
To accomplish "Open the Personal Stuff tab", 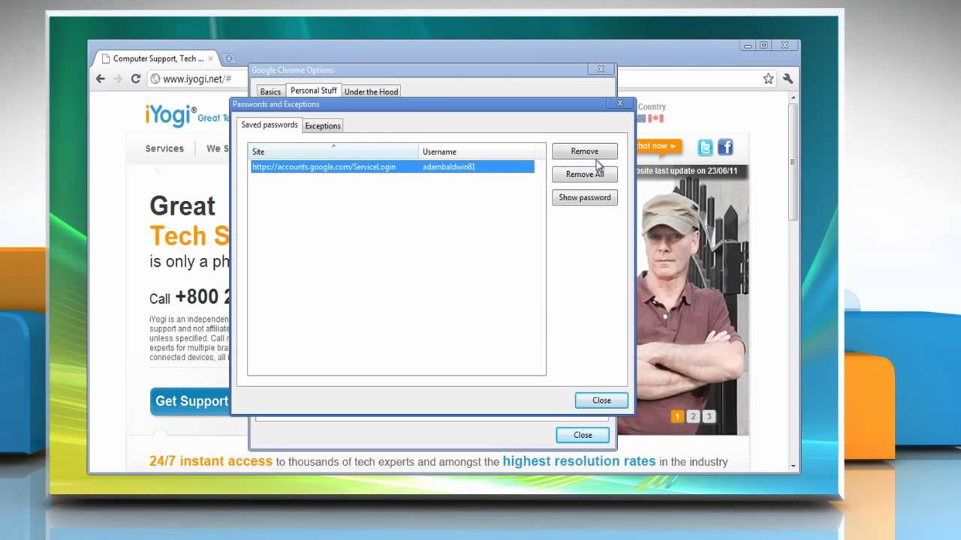I will (313, 91).
